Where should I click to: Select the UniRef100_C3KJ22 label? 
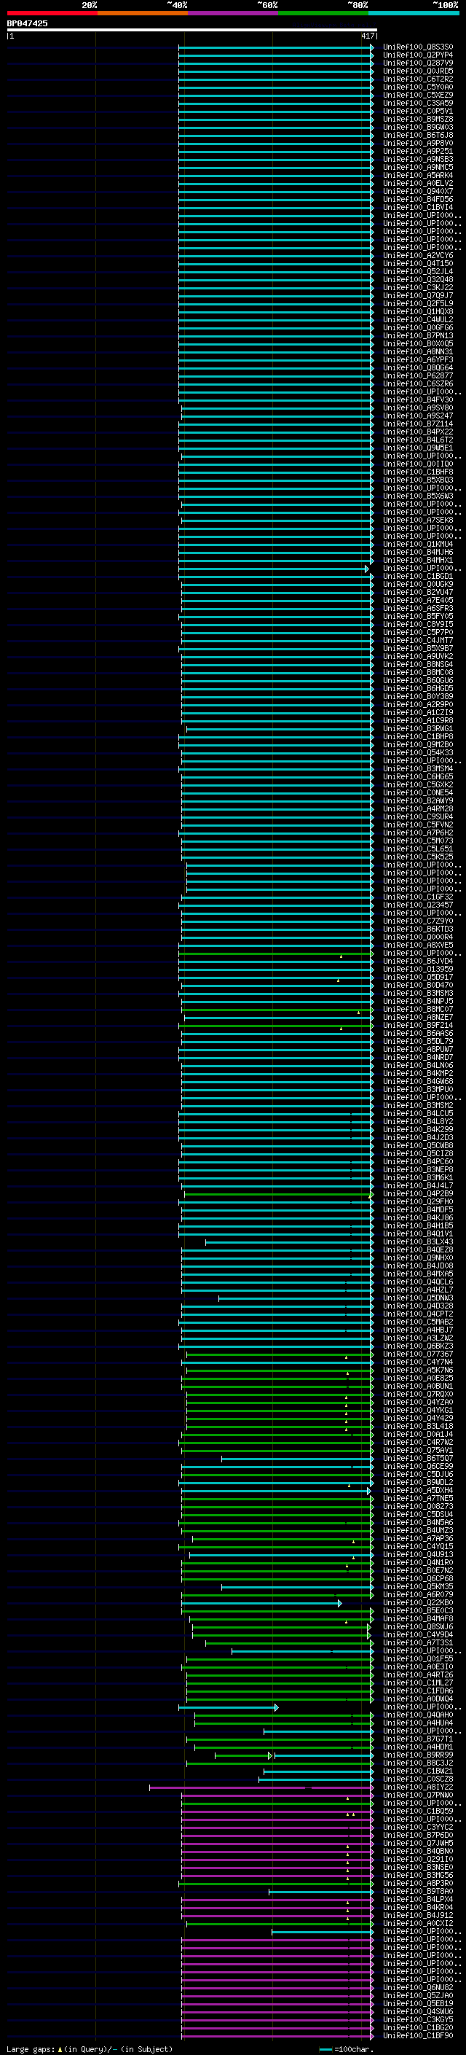417,287
